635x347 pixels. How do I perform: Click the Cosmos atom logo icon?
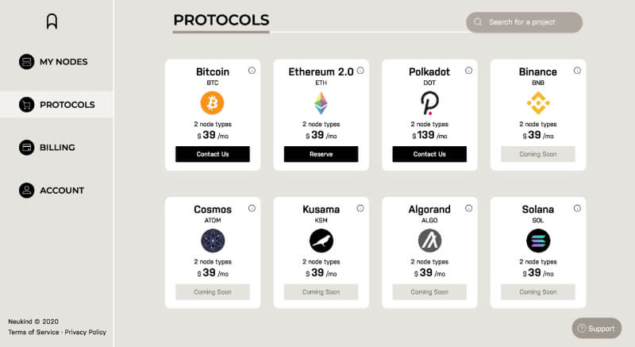coord(213,241)
